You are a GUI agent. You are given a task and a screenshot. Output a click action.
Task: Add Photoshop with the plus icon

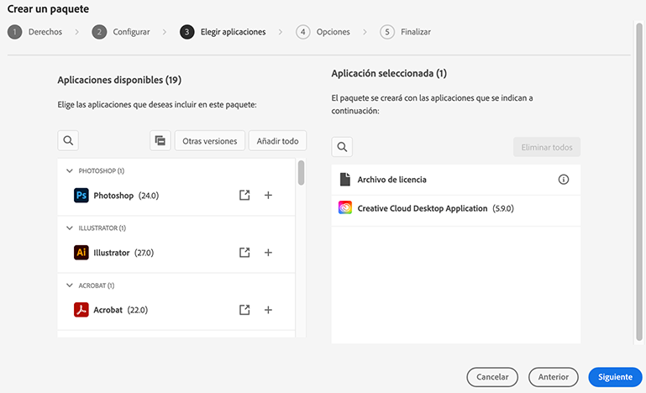pos(268,195)
